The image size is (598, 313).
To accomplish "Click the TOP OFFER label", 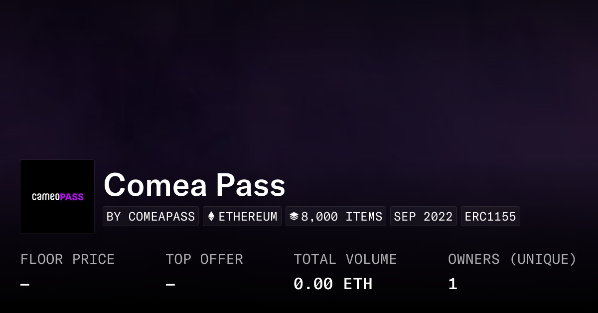I will pos(204,259).
